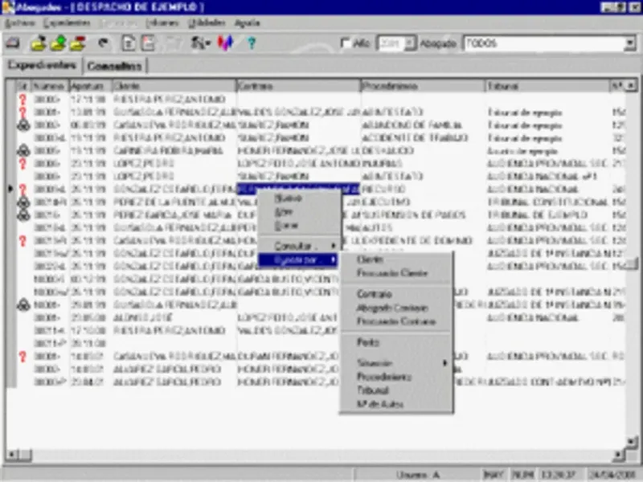Click the red and blue M icon
Viewport: 643px width, 482px height.
(x=225, y=43)
